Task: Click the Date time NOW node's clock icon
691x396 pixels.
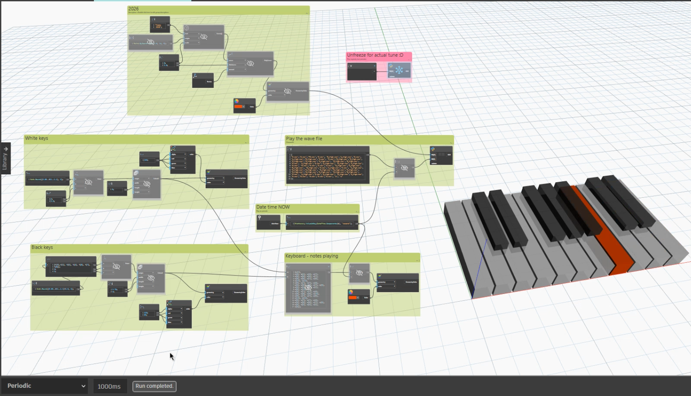Action: (x=260, y=217)
